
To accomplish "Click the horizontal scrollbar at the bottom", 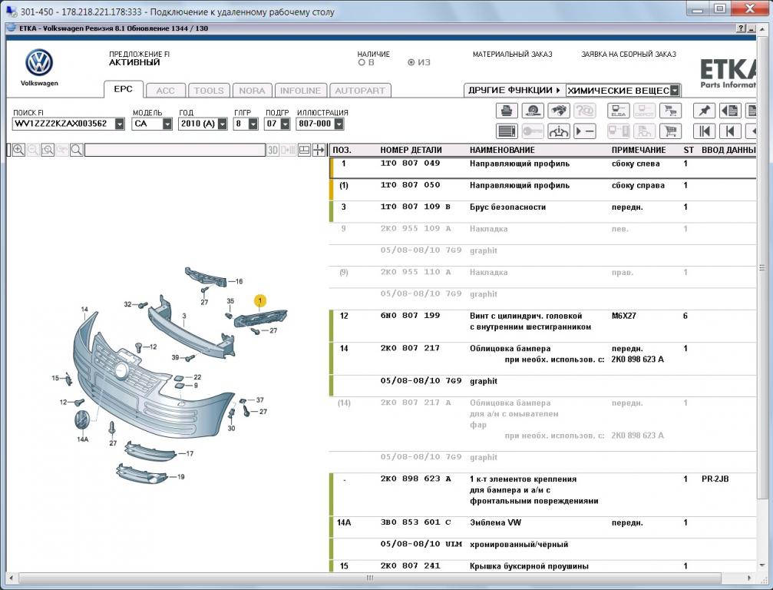I will tap(370, 578).
